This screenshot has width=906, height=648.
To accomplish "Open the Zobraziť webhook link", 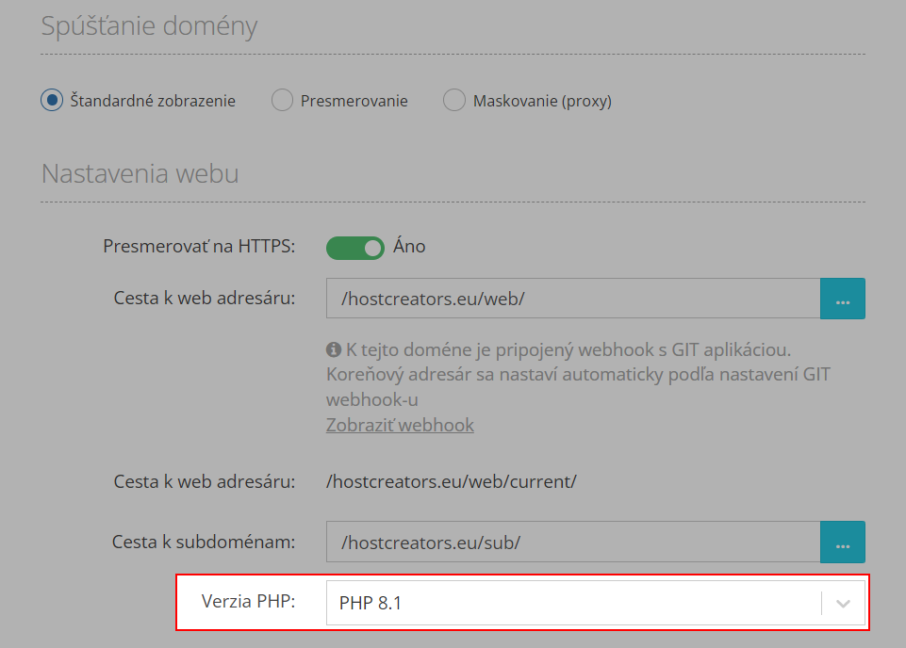I will tap(400, 425).
